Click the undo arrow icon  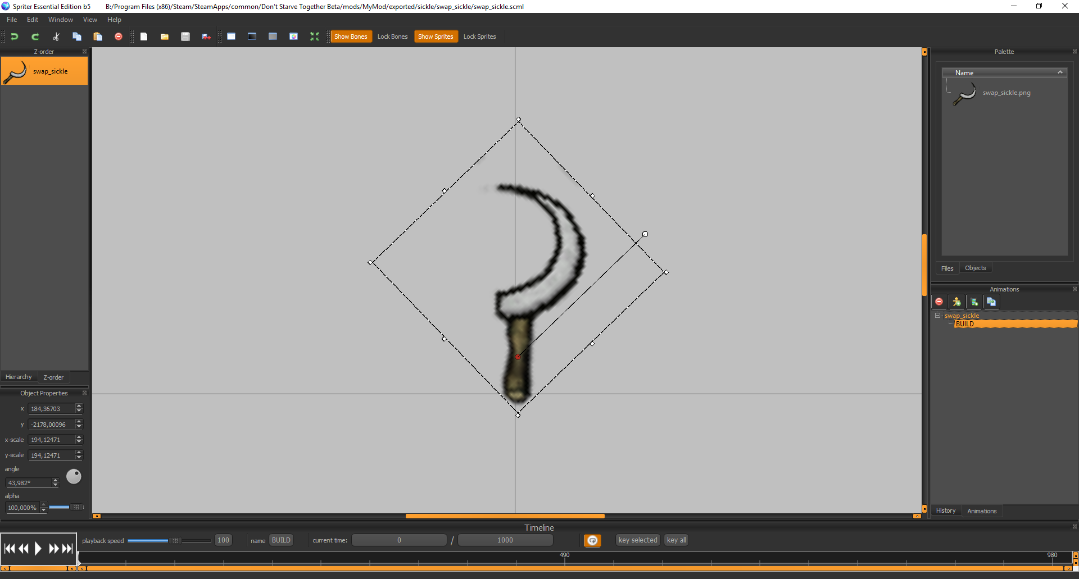pos(15,37)
